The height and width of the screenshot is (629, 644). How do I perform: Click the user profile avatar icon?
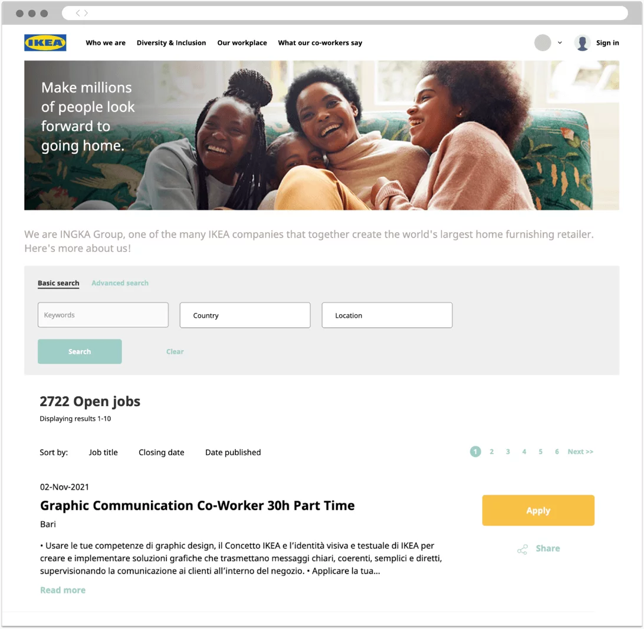pyautogui.click(x=582, y=42)
